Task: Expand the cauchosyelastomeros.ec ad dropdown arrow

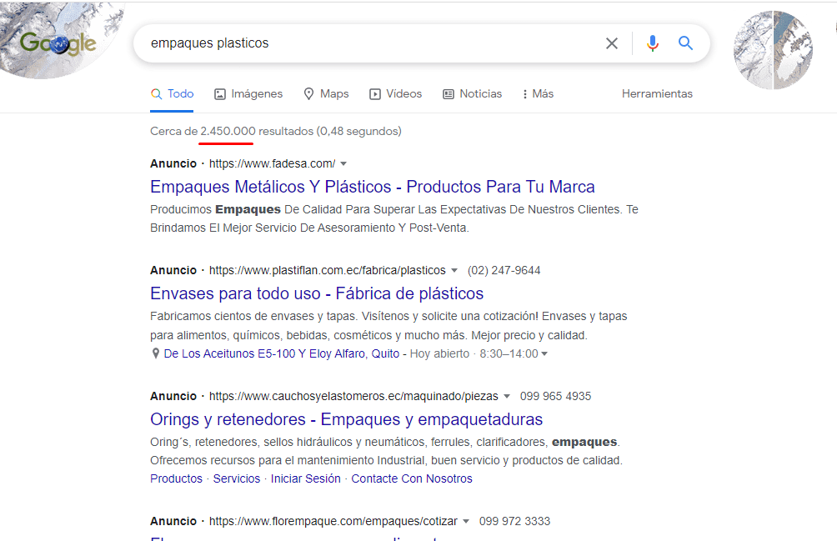Action: pyautogui.click(x=507, y=397)
